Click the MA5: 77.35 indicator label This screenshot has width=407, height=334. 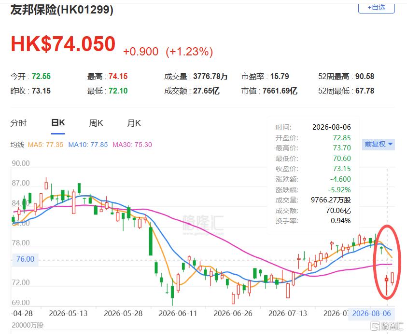tap(45, 145)
